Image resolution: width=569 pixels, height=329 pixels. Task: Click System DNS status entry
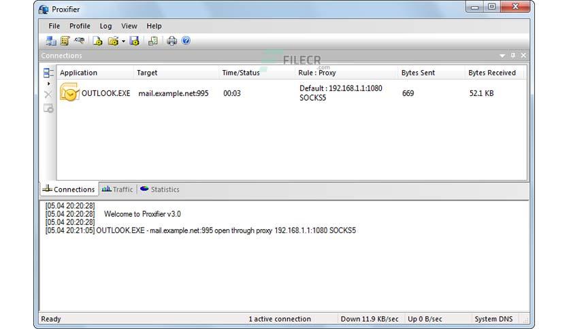pyautogui.click(x=493, y=319)
